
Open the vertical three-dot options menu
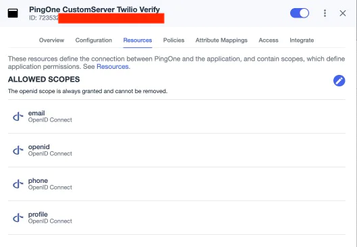tap(325, 13)
